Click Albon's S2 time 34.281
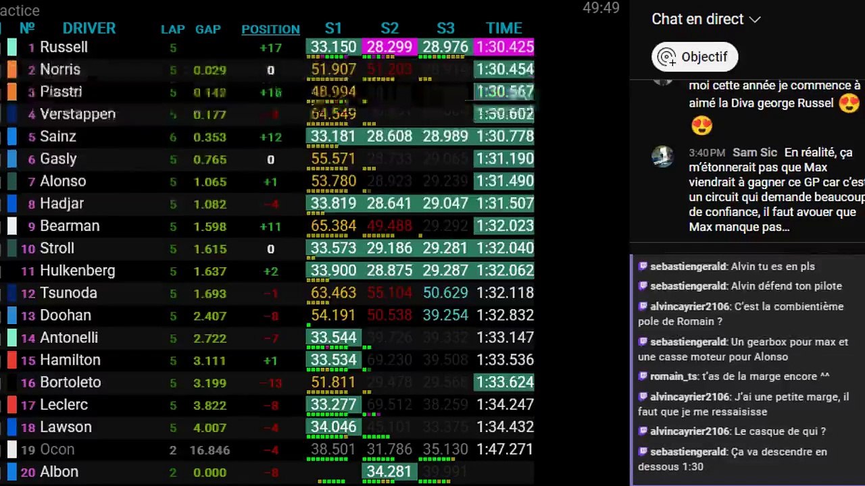The image size is (865, 486). [389, 471]
